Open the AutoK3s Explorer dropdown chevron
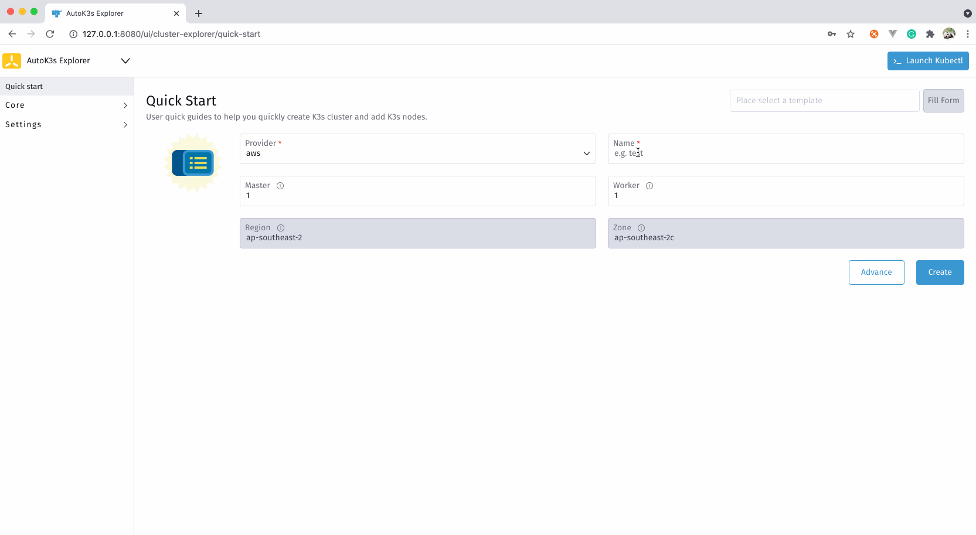976x535 pixels. coord(125,60)
